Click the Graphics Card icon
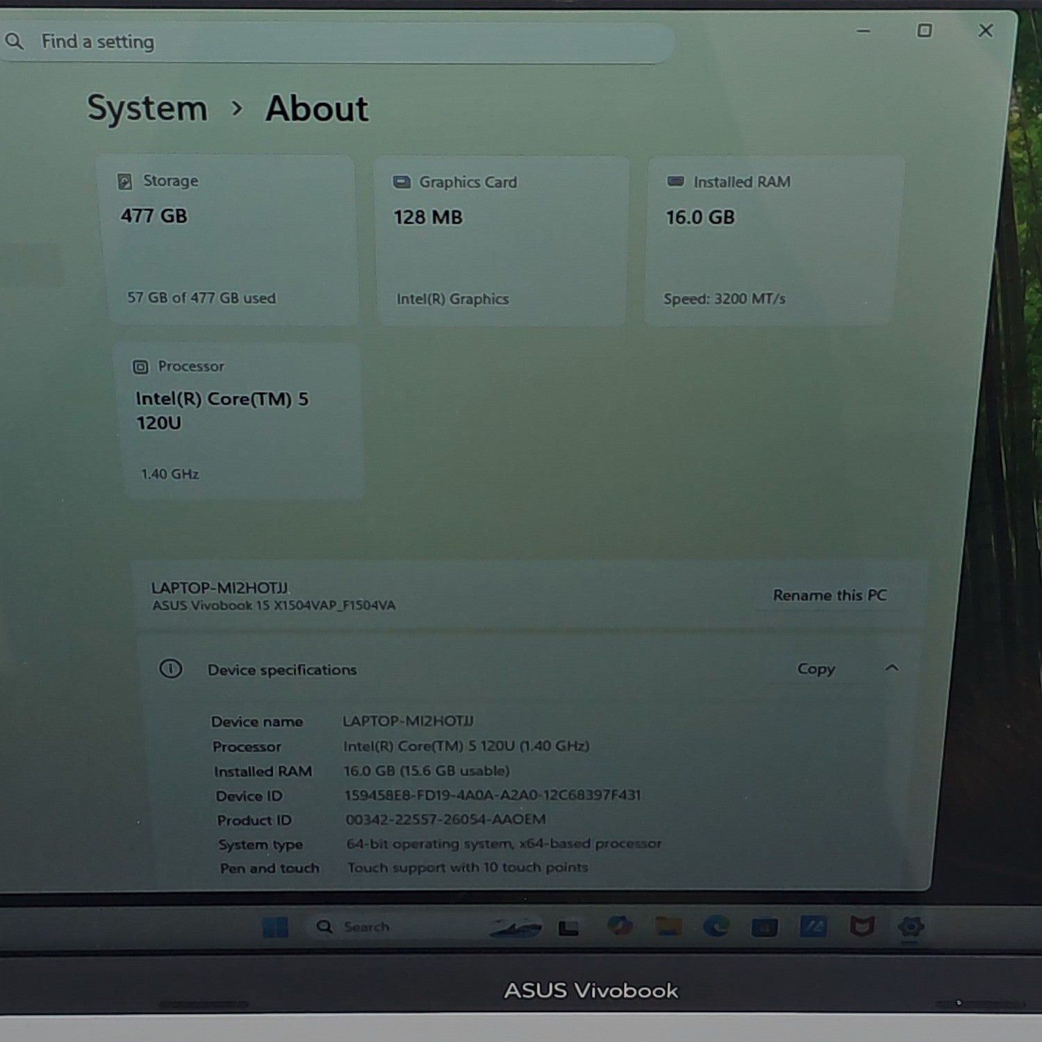 pyautogui.click(x=402, y=182)
